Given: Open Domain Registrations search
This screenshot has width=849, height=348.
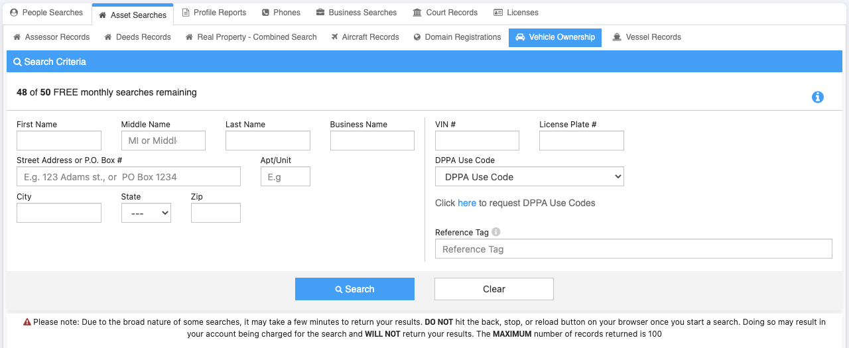Looking at the screenshot, I should click(x=457, y=37).
